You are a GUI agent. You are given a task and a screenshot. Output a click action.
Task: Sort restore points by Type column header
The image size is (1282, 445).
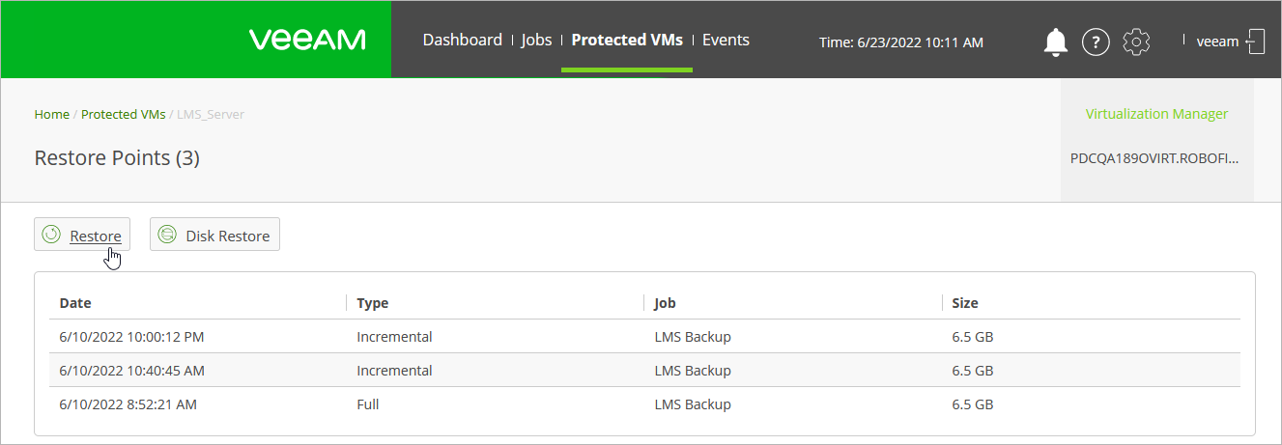tap(373, 303)
